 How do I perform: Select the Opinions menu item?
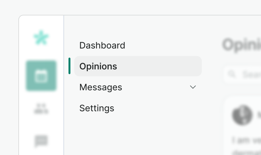(x=98, y=66)
